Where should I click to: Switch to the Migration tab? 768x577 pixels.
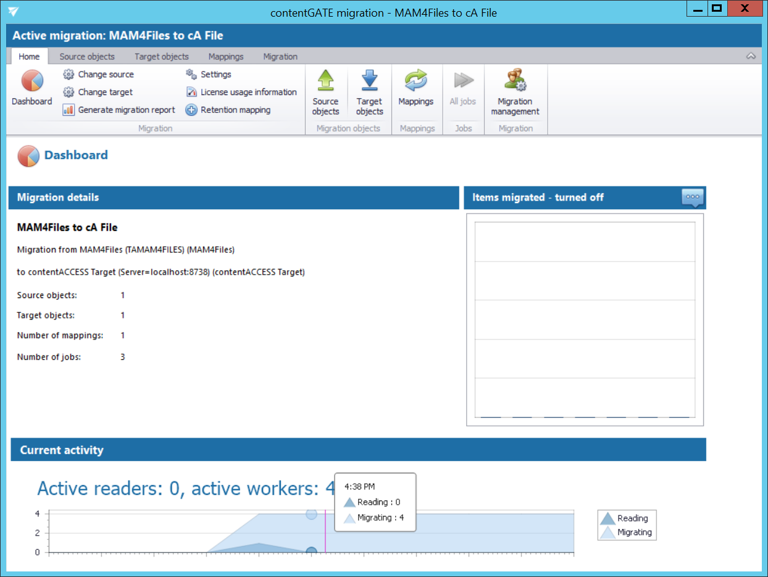(280, 56)
